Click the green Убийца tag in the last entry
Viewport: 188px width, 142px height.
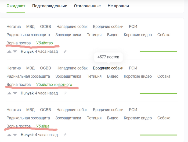[43, 126]
